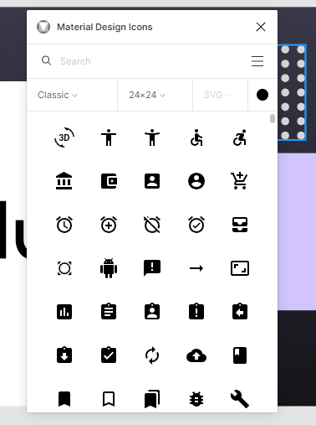Pick the book icon
This screenshot has width=316, height=425.
pos(240,355)
